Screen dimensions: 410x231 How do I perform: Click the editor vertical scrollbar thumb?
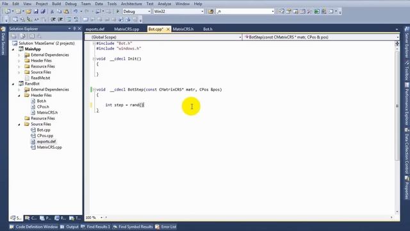(397, 106)
